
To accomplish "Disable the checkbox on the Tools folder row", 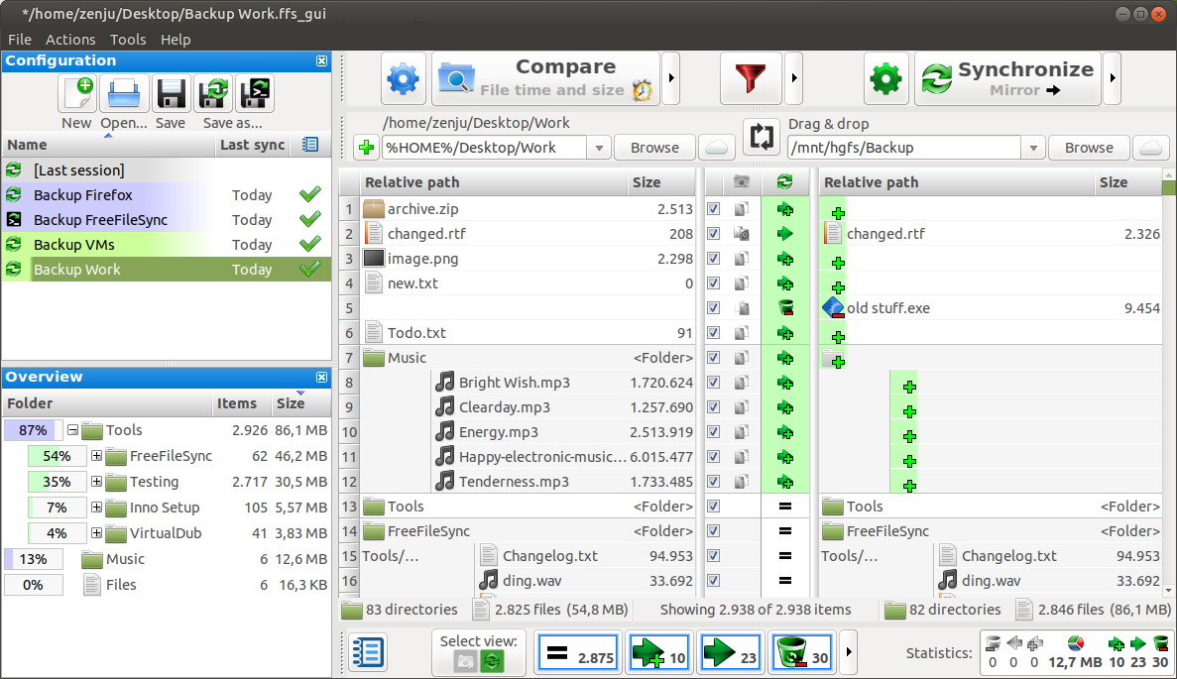I will pos(713,506).
